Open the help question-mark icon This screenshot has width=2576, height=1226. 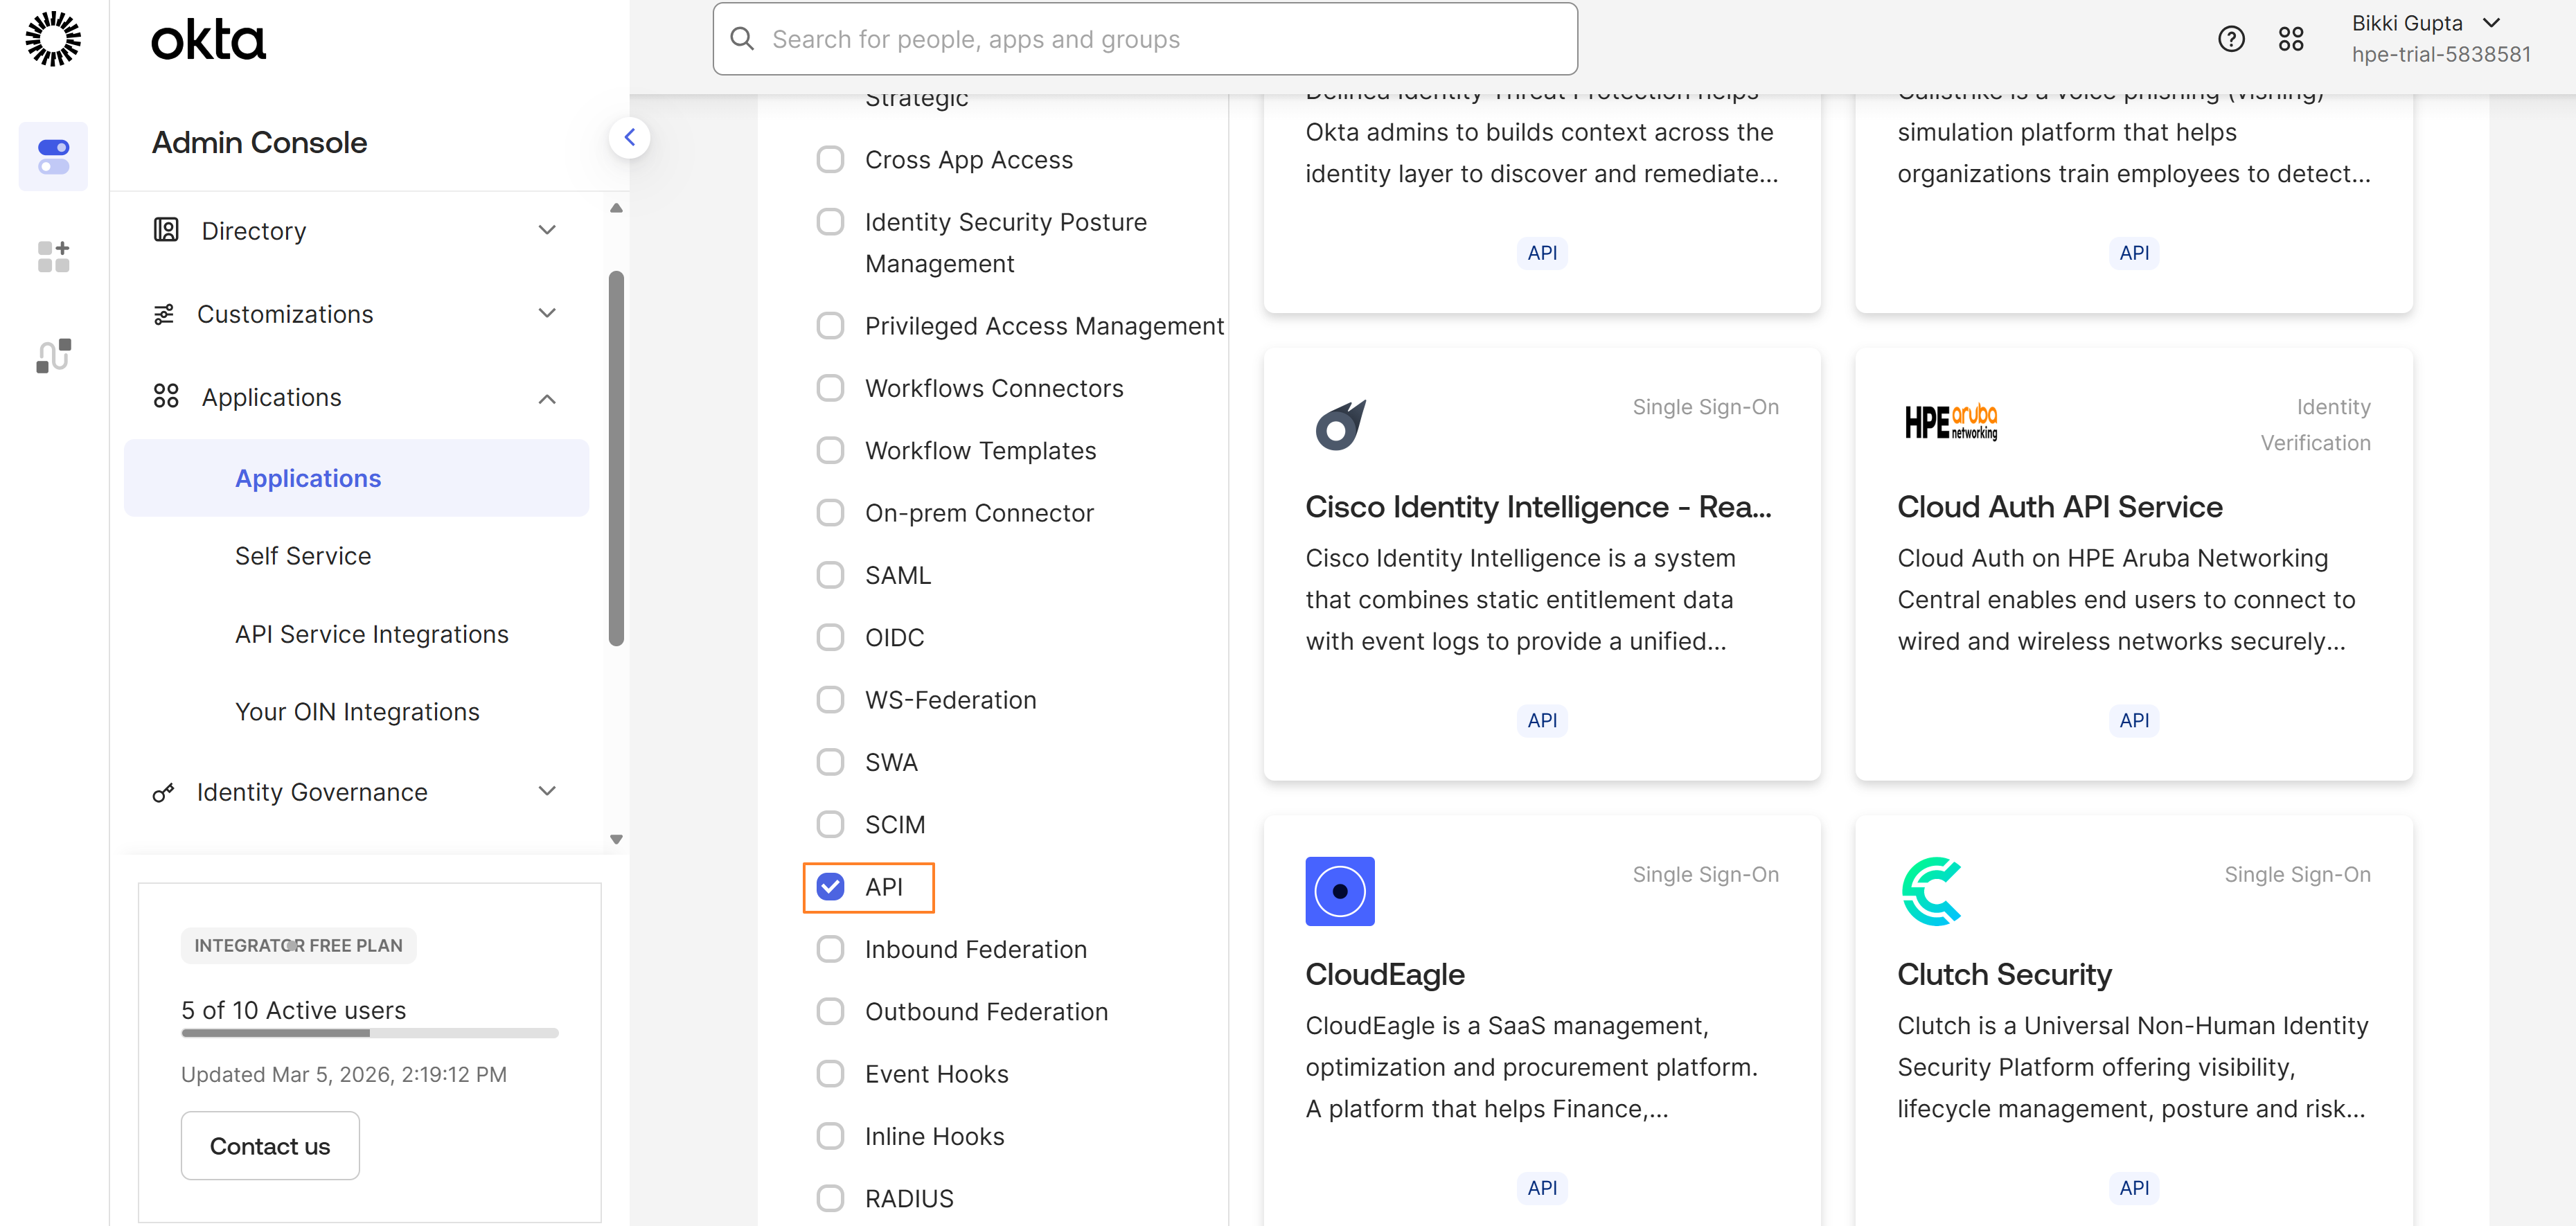tap(2231, 39)
